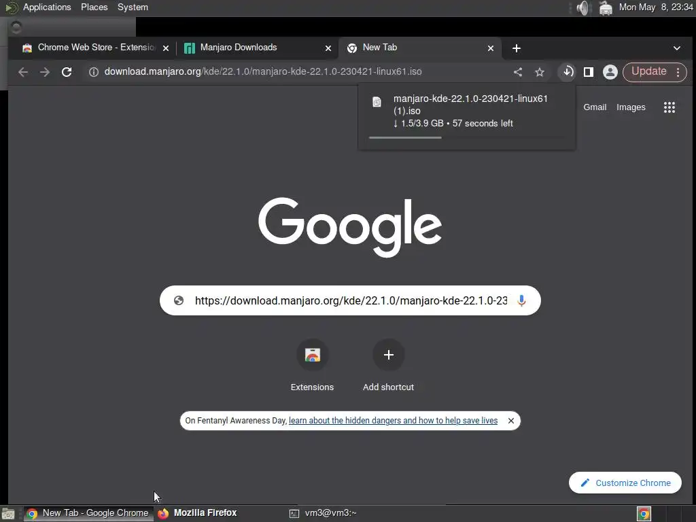Image resolution: width=696 pixels, height=522 pixels.
Task: Start voice search with microphone icon
Action: coord(521,300)
